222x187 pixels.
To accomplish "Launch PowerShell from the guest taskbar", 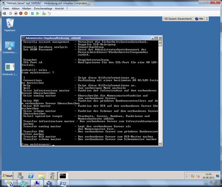I will coord(31,176).
